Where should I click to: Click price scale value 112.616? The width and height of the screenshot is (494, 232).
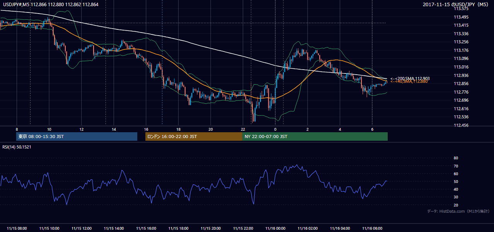tap(461, 109)
